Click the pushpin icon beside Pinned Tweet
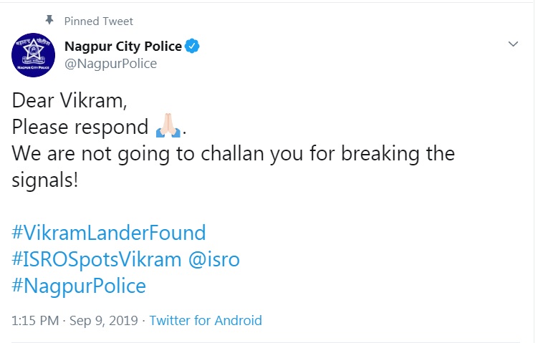 point(49,20)
